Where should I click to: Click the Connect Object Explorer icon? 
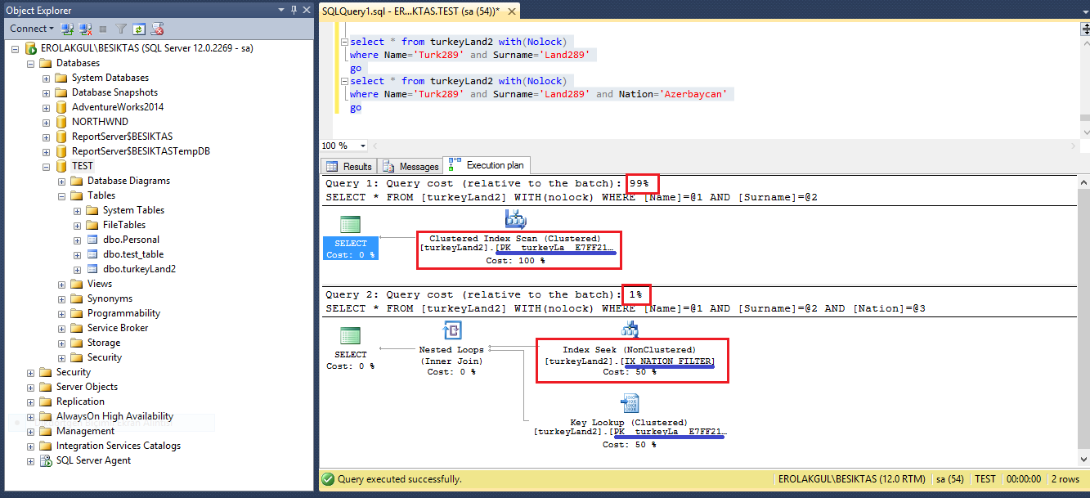click(67, 29)
